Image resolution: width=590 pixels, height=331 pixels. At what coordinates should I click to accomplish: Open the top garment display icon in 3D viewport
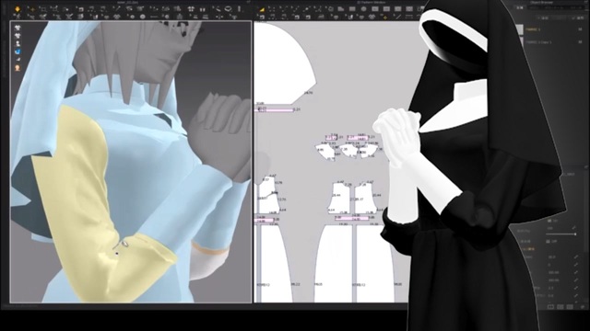[18, 28]
